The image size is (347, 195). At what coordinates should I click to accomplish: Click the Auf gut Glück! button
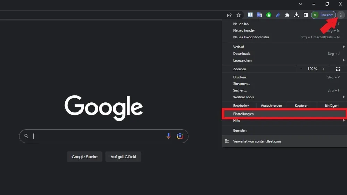coord(123,157)
